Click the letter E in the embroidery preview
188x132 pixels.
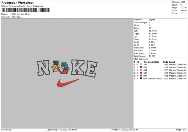[x=91, y=69]
